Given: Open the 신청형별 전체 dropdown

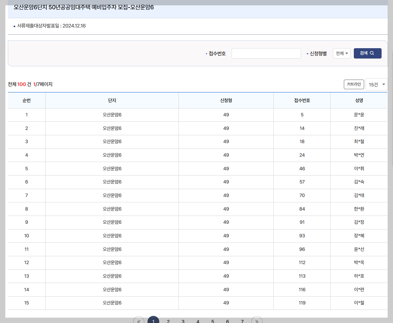Looking at the screenshot, I should tap(341, 53).
